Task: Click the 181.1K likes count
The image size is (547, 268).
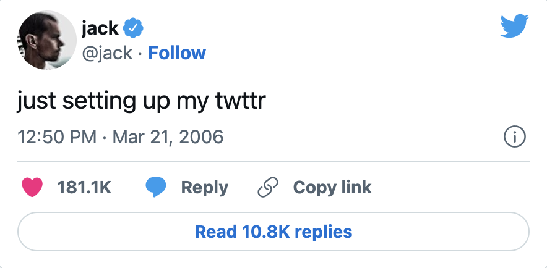Action: [x=84, y=187]
